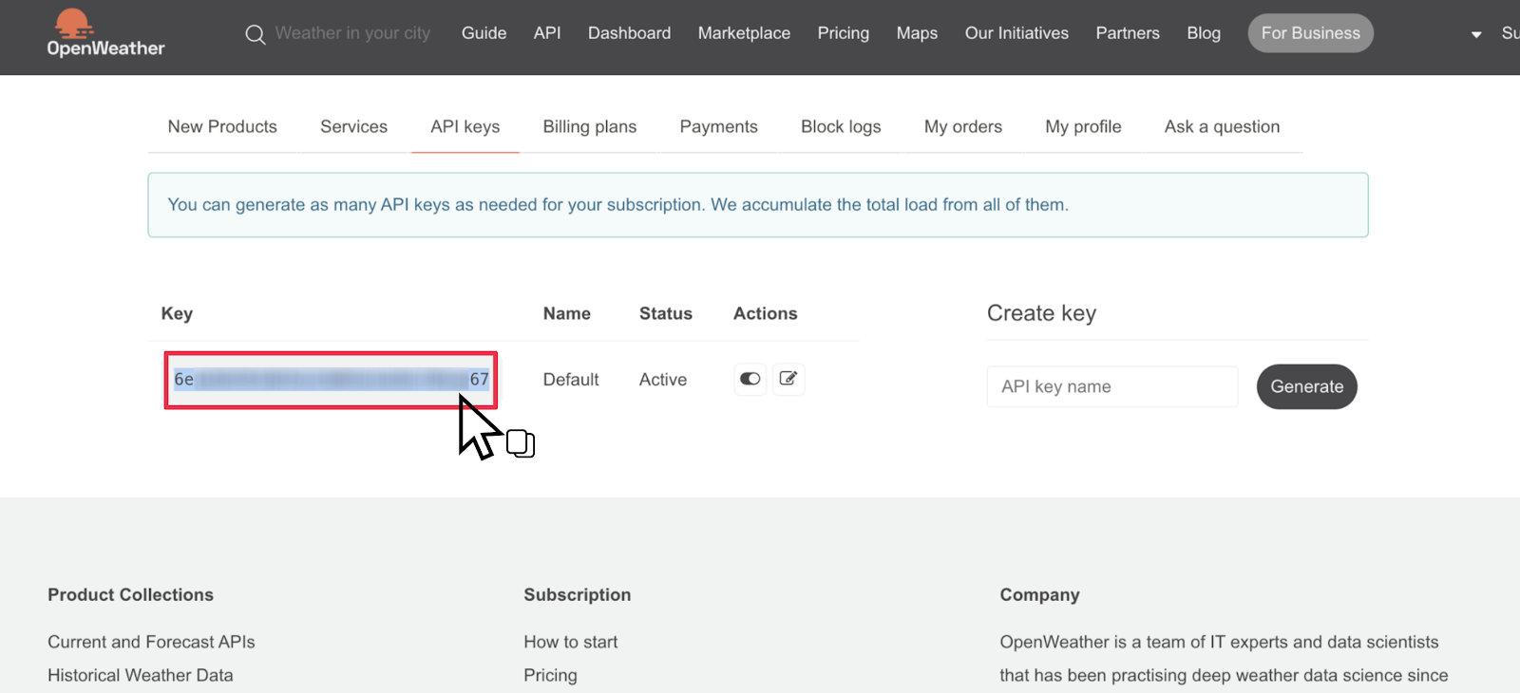Click the search magnifier icon

[x=255, y=34]
